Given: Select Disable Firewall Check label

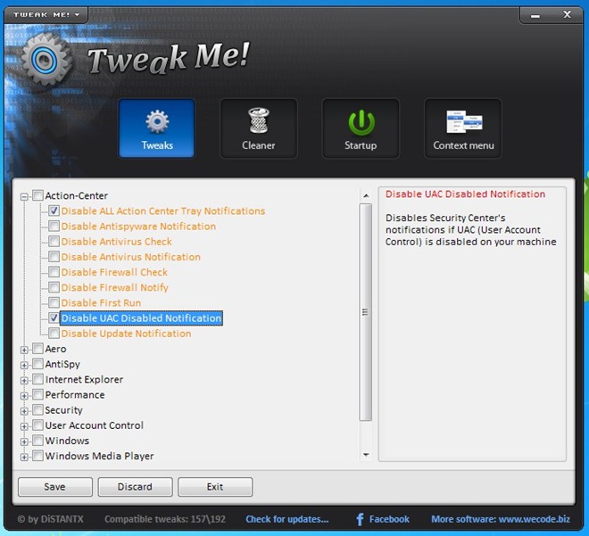Looking at the screenshot, I should click(114, 272).
